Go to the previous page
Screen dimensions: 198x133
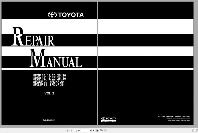[x=71, y=131]
